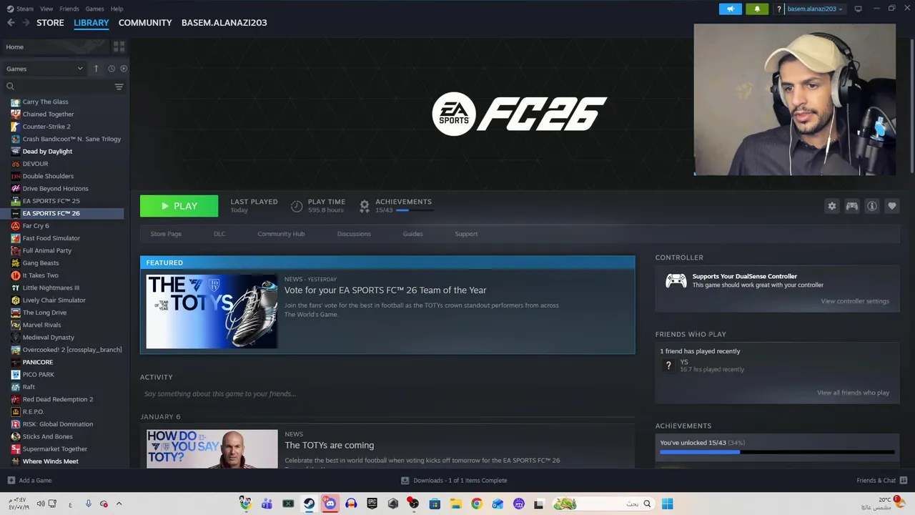Image resolution: width=915 pixels, height=515 pixels.
Task: Open the Store Page link
Action: (166, 234)
